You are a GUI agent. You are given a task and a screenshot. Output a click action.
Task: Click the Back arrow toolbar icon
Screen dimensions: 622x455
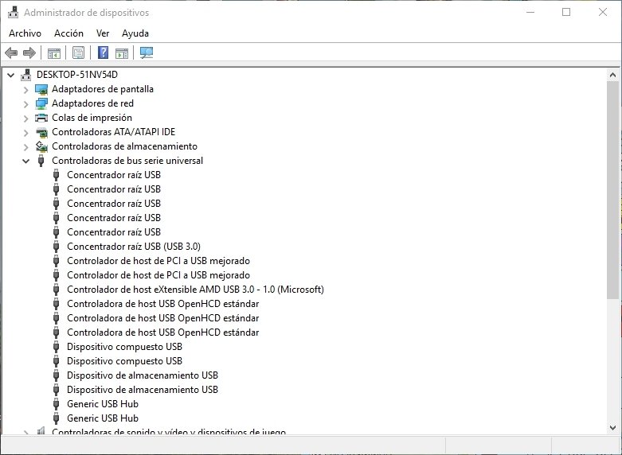[x=11, y=52]
